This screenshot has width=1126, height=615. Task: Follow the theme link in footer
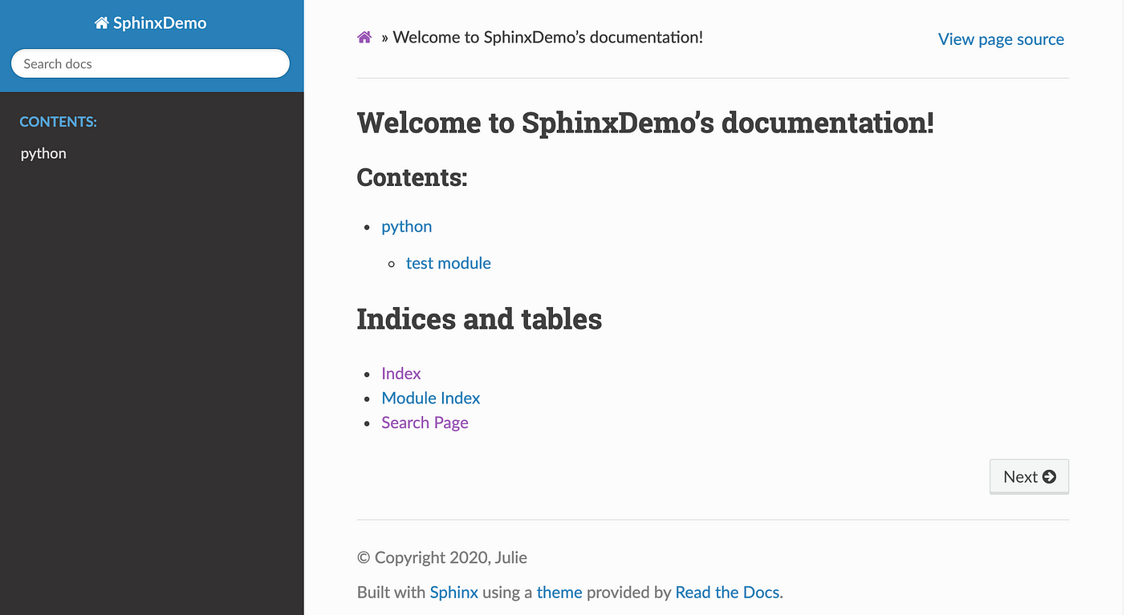click(559, 593)
